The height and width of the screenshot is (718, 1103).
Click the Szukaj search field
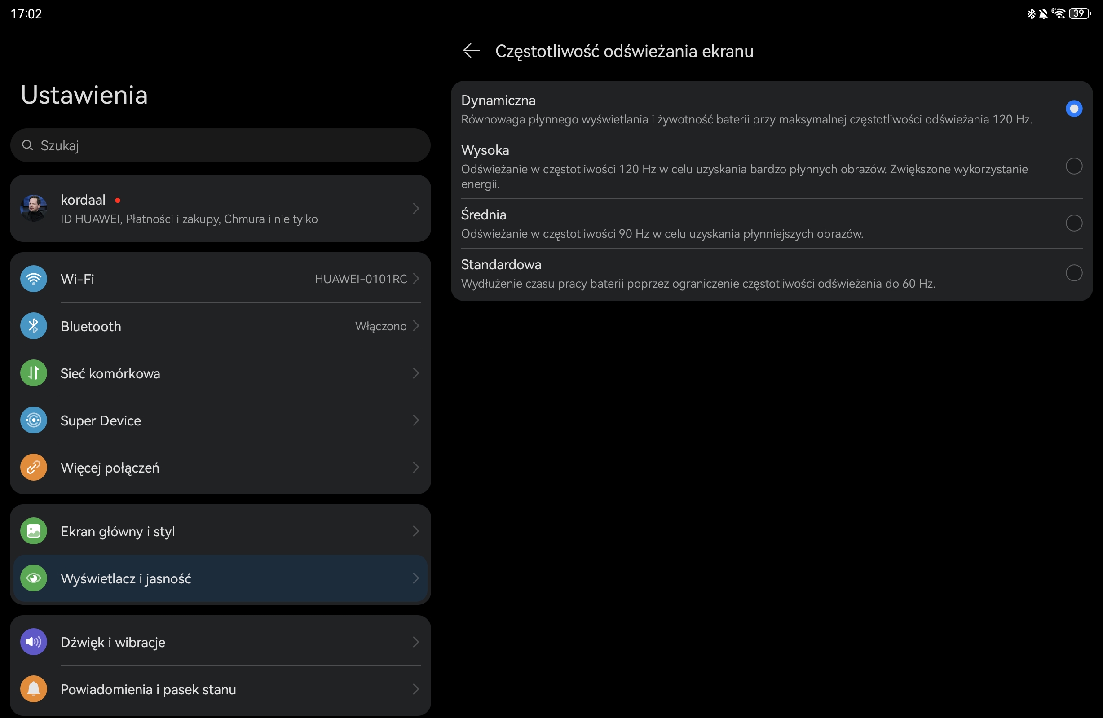tap(220, 145)
